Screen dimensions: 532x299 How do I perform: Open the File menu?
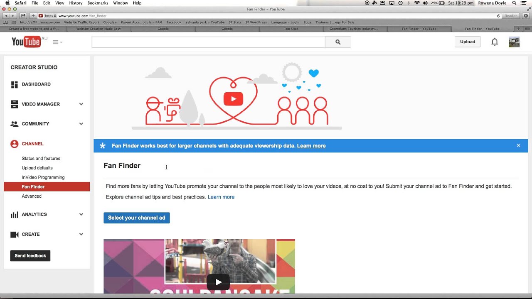pyautogui.click(x=35, y=3)
